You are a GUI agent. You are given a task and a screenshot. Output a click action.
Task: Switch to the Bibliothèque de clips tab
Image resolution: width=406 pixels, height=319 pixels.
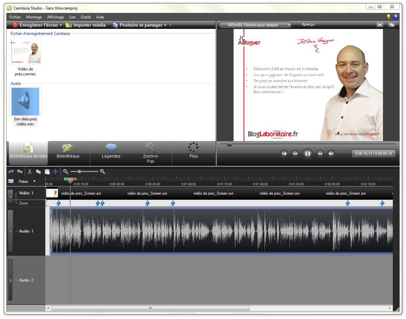28,154
